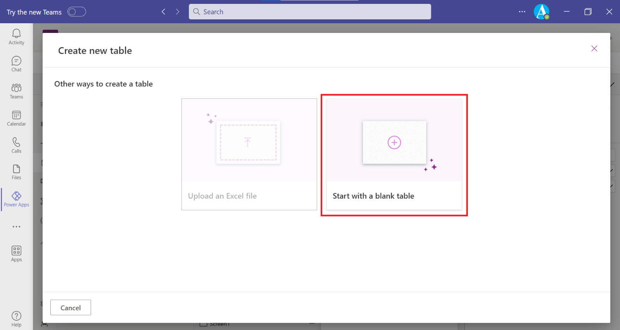Open the Apps store icon

16,254
